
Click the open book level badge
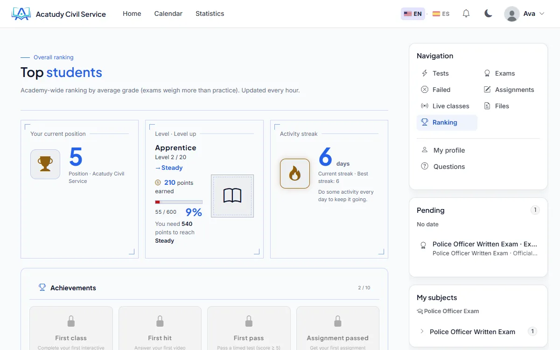[232, 196]
